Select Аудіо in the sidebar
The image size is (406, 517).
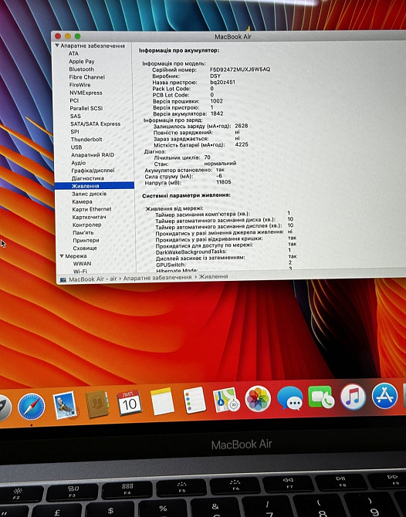pyautogui.click(x=79, y=163)
